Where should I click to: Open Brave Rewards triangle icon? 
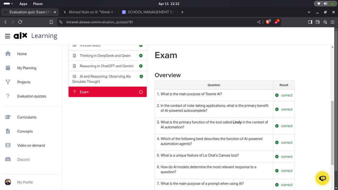tap(277, 22)
